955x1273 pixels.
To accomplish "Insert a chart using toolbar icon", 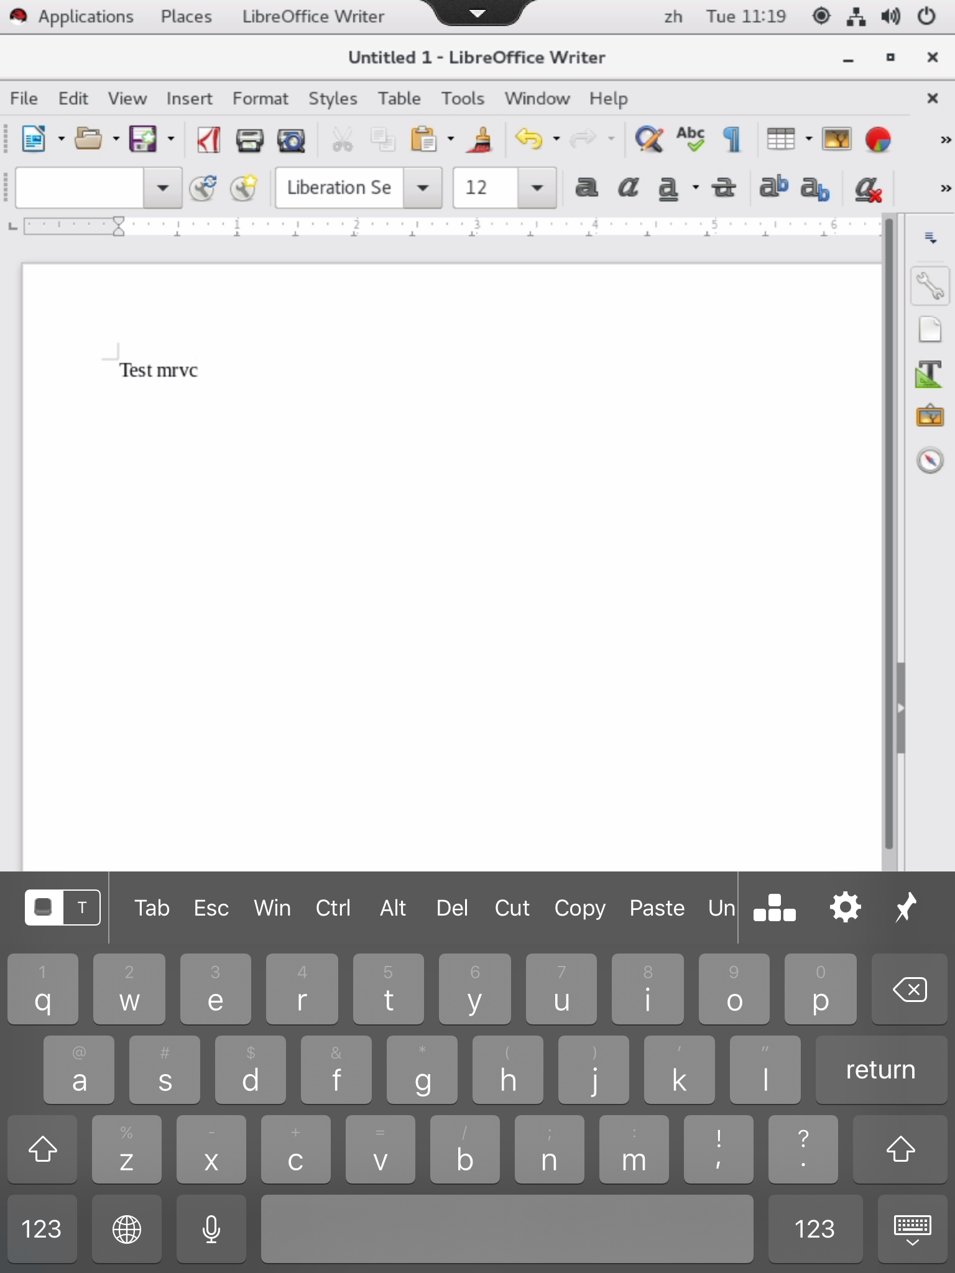I will coord(877,139).
